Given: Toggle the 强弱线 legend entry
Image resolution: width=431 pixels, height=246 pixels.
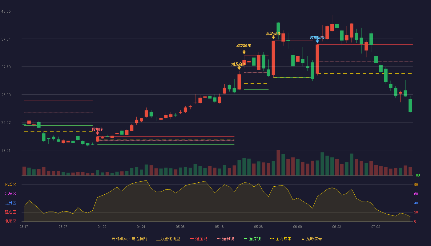Looking at the screenshot, I should click(225, 239).
